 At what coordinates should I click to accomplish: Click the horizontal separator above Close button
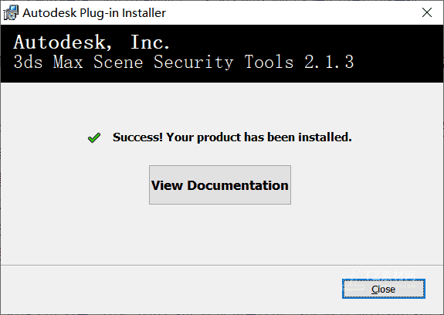(x=222, y=265)
